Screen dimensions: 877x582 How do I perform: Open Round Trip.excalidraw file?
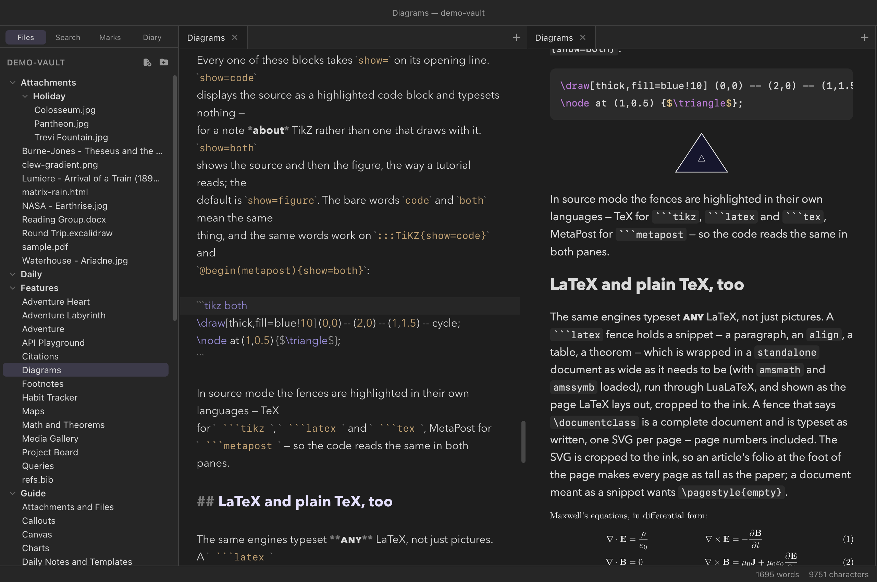click(x=67, y=233)
